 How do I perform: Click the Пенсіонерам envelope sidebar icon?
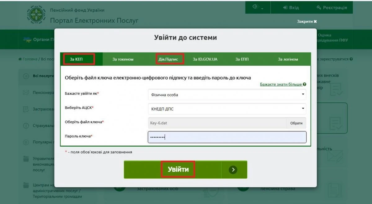point(26,93)
